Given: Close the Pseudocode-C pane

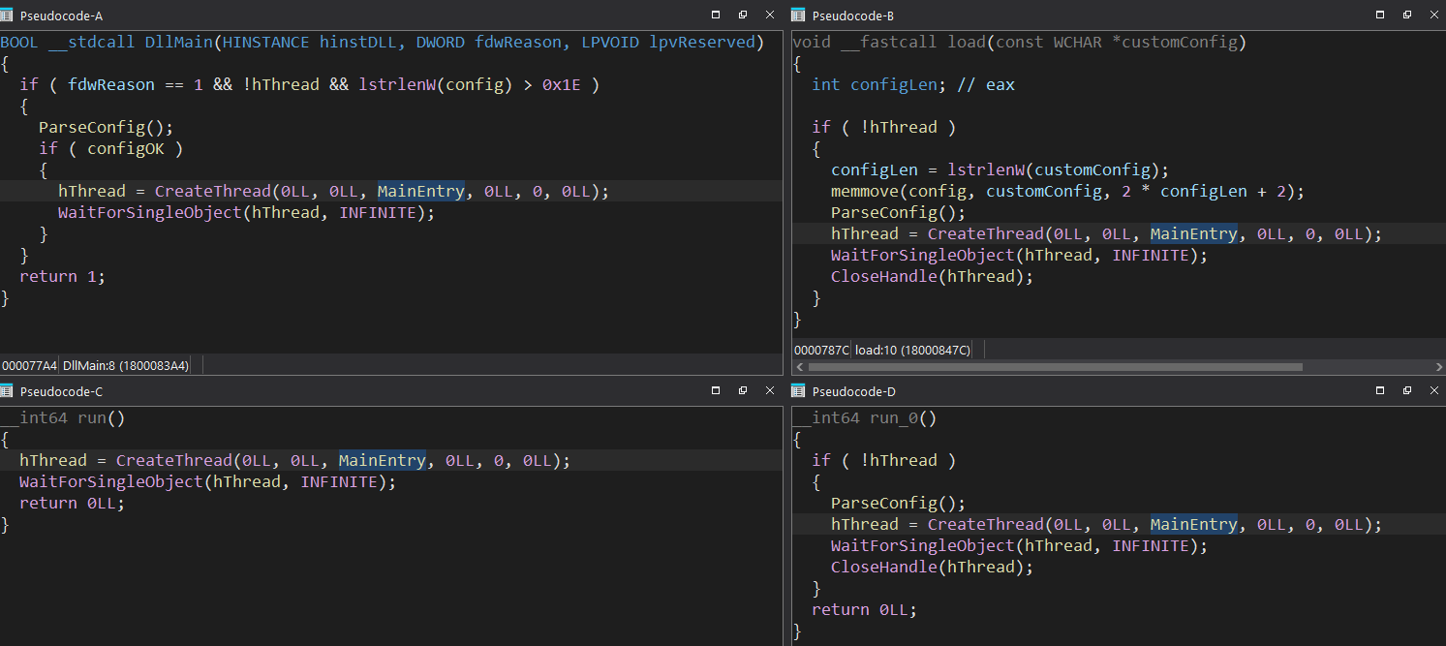Looking at the screenshot, I should 770,390.
